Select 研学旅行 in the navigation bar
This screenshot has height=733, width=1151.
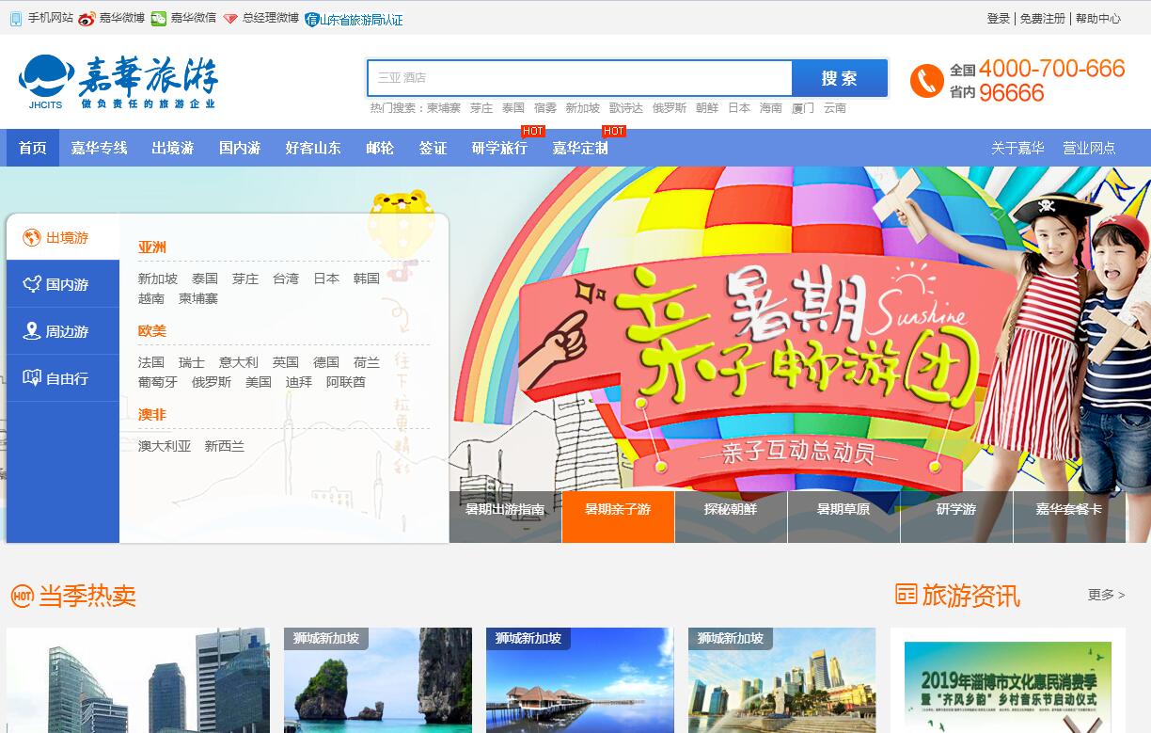(499, 148)
